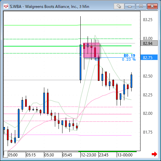Click the 82.75 blue price marker

(x=149, y=57)
